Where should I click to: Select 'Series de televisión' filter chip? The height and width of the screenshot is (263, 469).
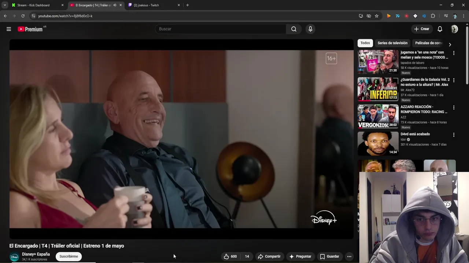[392, 43]
